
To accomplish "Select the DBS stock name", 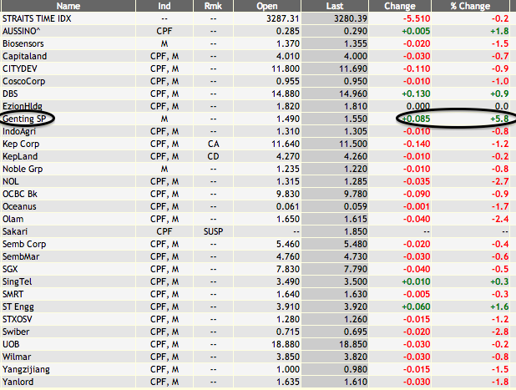I will point(12,94).
